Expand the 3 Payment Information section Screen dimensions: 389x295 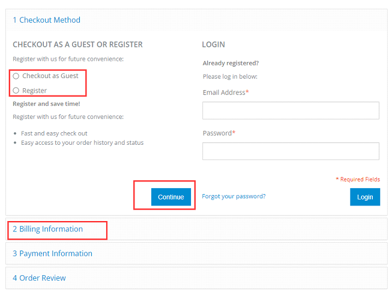point(52,254)
